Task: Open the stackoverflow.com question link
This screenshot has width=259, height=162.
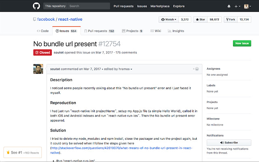Action: (121, 150)
